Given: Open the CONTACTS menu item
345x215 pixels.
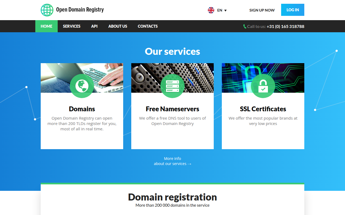Looking at the screenshot, I should [x=148, y=26].
